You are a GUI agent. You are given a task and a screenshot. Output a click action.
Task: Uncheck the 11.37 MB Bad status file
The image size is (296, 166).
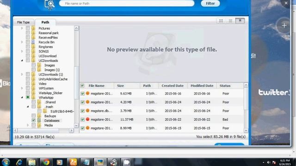(x=82, y=119)
